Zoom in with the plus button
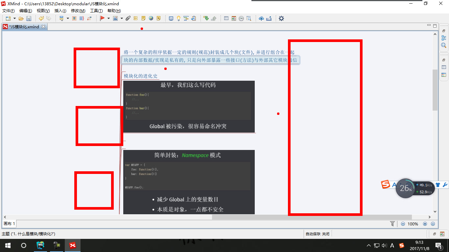Image resolution: width=449 pixels, height=252 pixels. [x=425, y=224]
